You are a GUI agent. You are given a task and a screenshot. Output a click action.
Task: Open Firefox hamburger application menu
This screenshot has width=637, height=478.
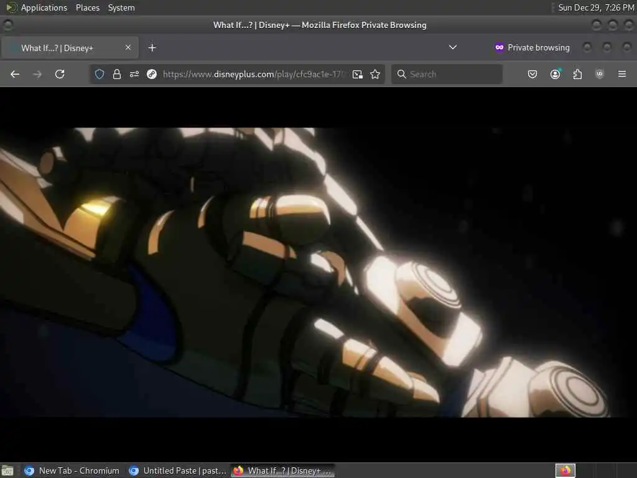(622, 74)
